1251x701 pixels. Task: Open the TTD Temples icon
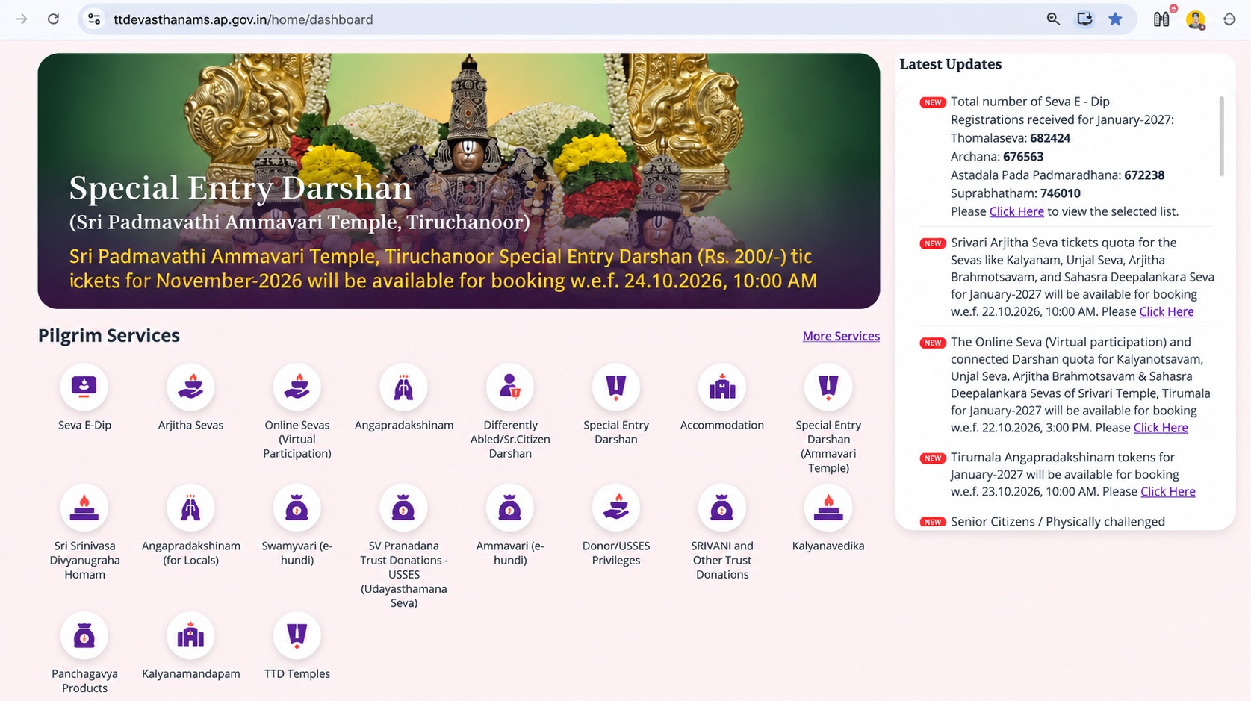click(297, 635)
